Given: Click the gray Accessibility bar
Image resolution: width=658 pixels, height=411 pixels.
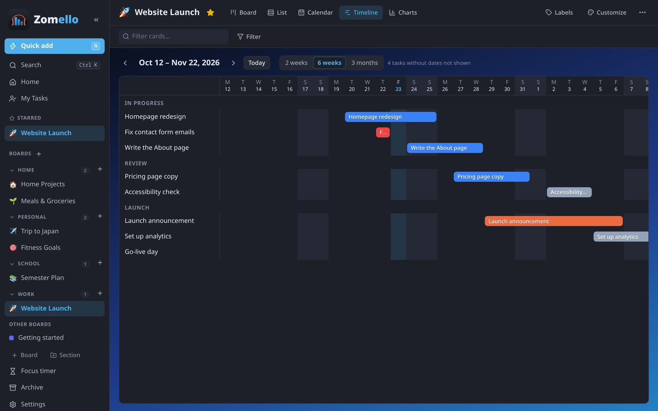Looking at the screenshot, I should [569, 192].
